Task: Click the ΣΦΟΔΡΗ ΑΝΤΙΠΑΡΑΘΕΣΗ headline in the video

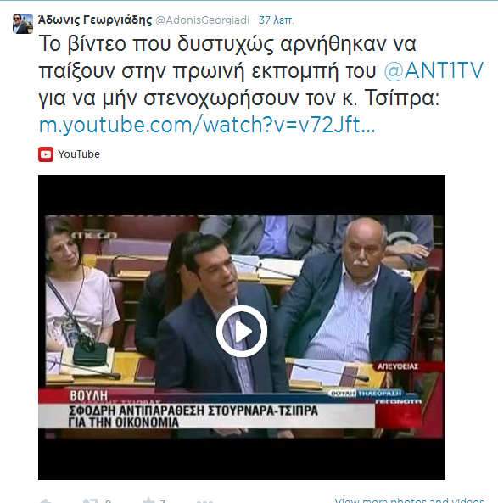Action: click(x=193, y=416)
